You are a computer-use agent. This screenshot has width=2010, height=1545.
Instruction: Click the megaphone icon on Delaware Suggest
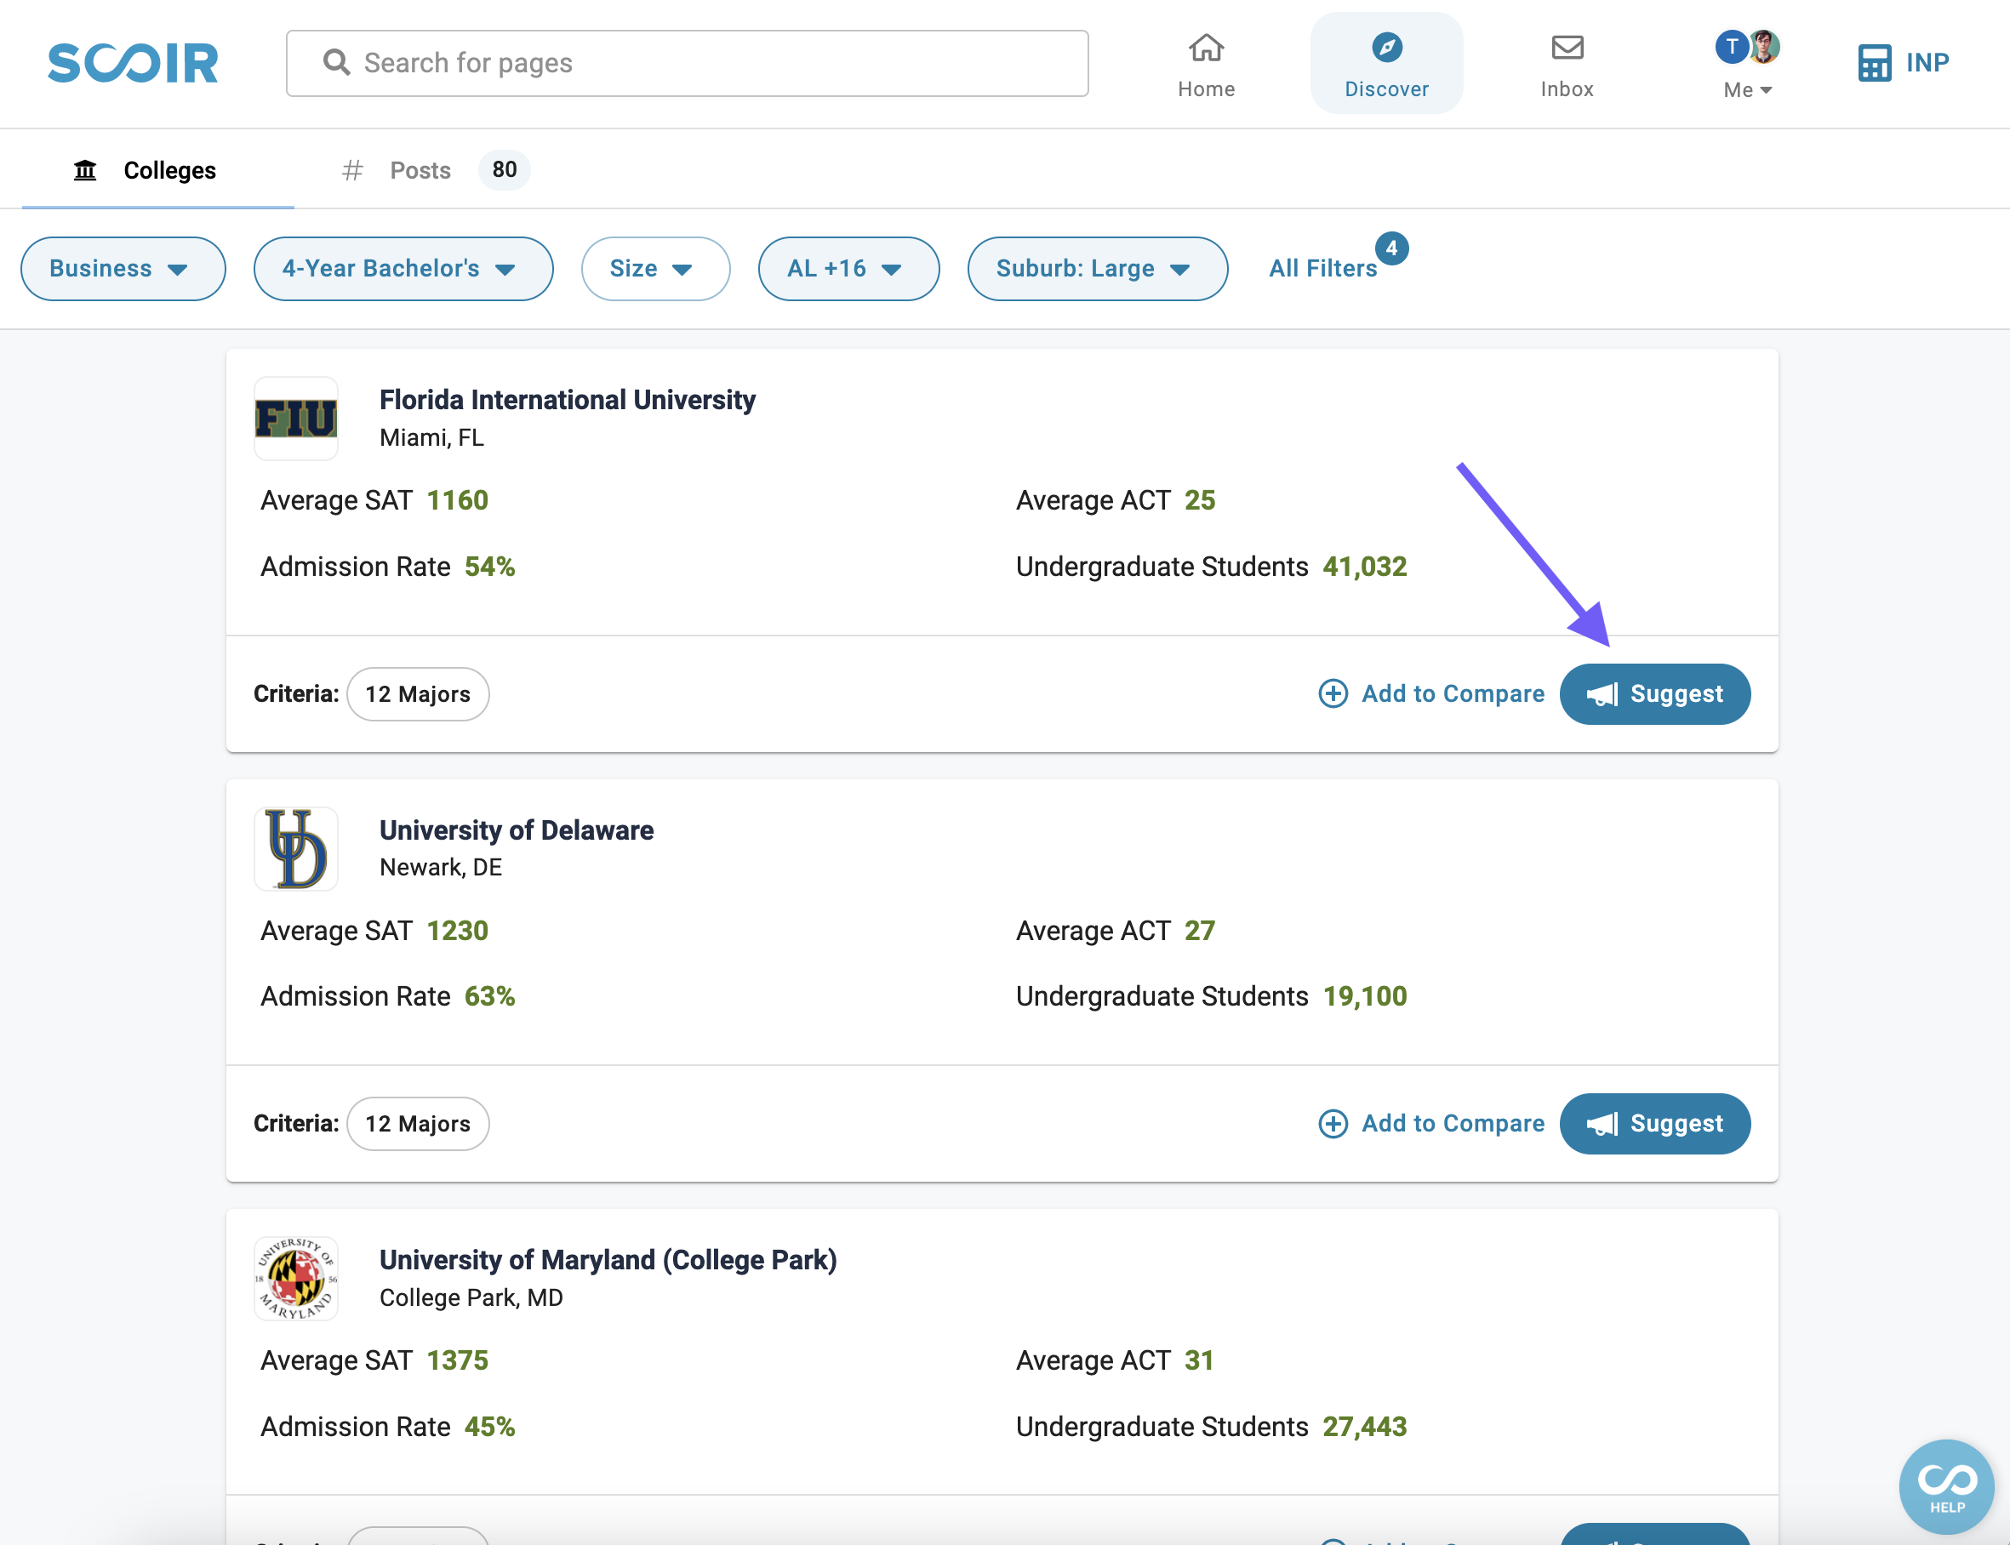coord(1602,1124)
